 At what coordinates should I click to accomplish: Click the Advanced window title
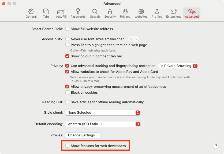tap(112, 3)
